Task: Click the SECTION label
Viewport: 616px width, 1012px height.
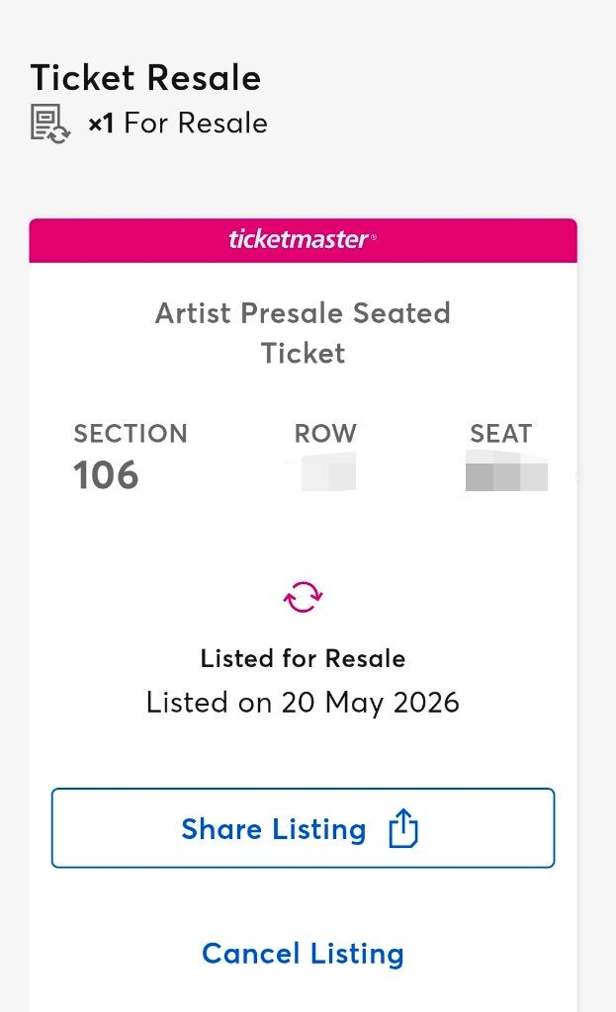Action: 131,434
